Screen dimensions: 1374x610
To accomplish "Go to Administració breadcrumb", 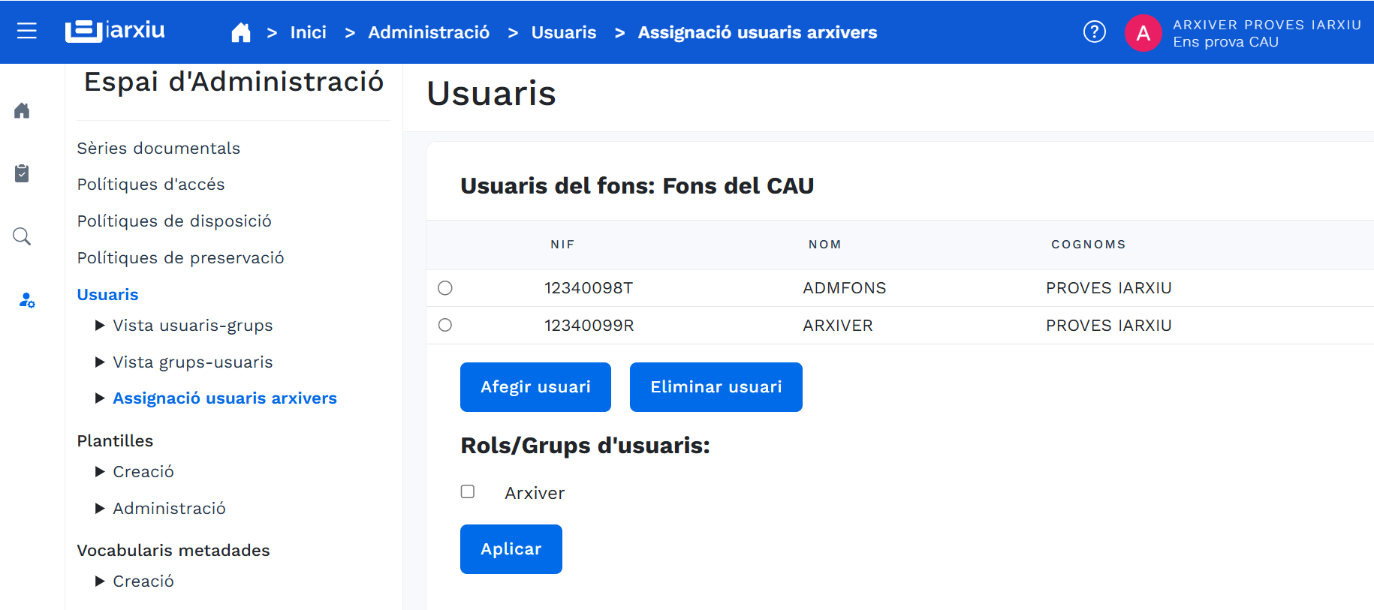I will [429, 32].
